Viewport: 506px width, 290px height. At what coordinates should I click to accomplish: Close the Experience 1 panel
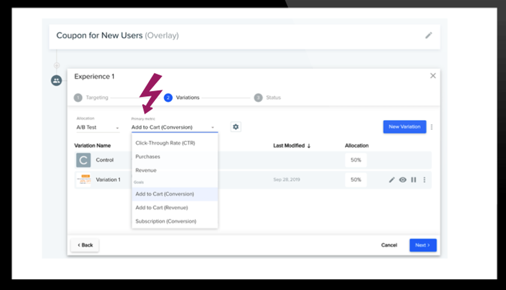click(x=433, y=76)
